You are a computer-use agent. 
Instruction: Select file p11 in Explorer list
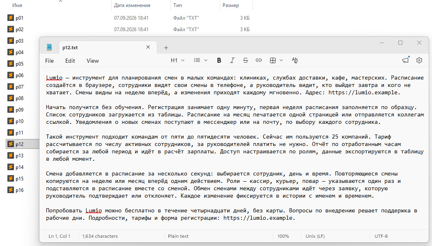[19, 133]
